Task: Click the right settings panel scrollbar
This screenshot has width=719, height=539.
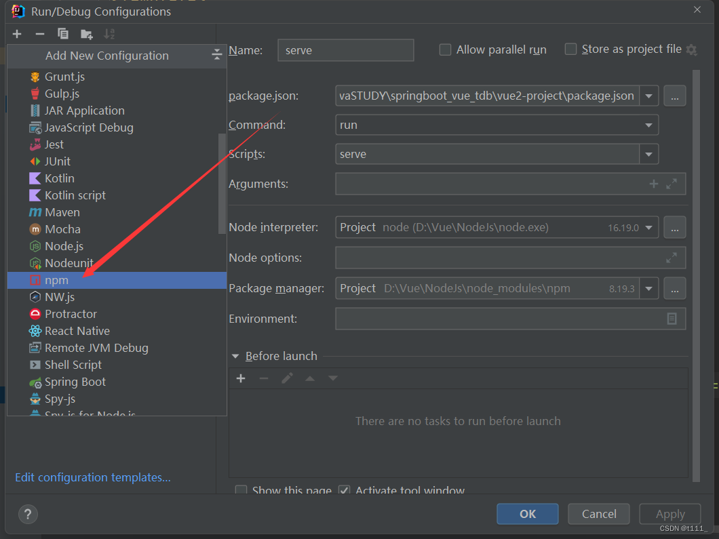Action: point(696,276)
